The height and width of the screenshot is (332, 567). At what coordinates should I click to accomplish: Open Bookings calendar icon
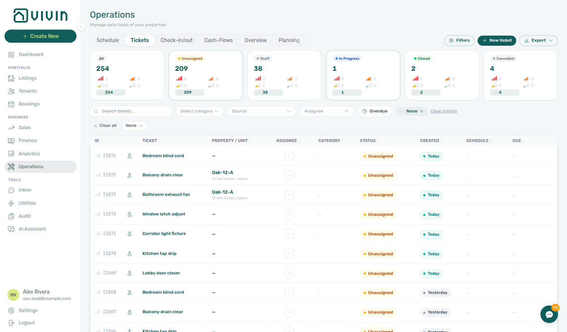tap(11, 104)
